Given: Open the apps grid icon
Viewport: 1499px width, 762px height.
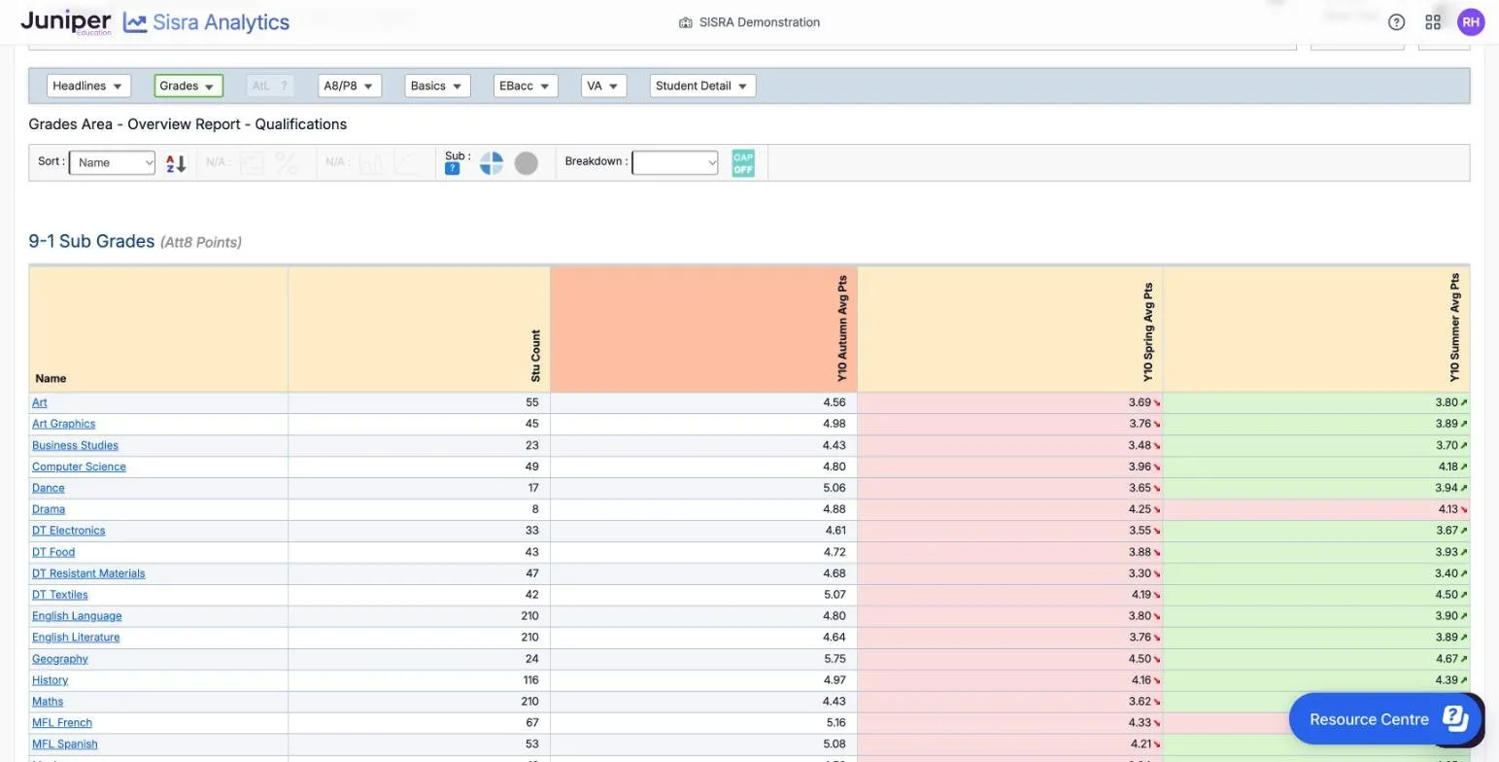Looking at the screenshot, I should pyautogui.click(x=1433, y=22).
